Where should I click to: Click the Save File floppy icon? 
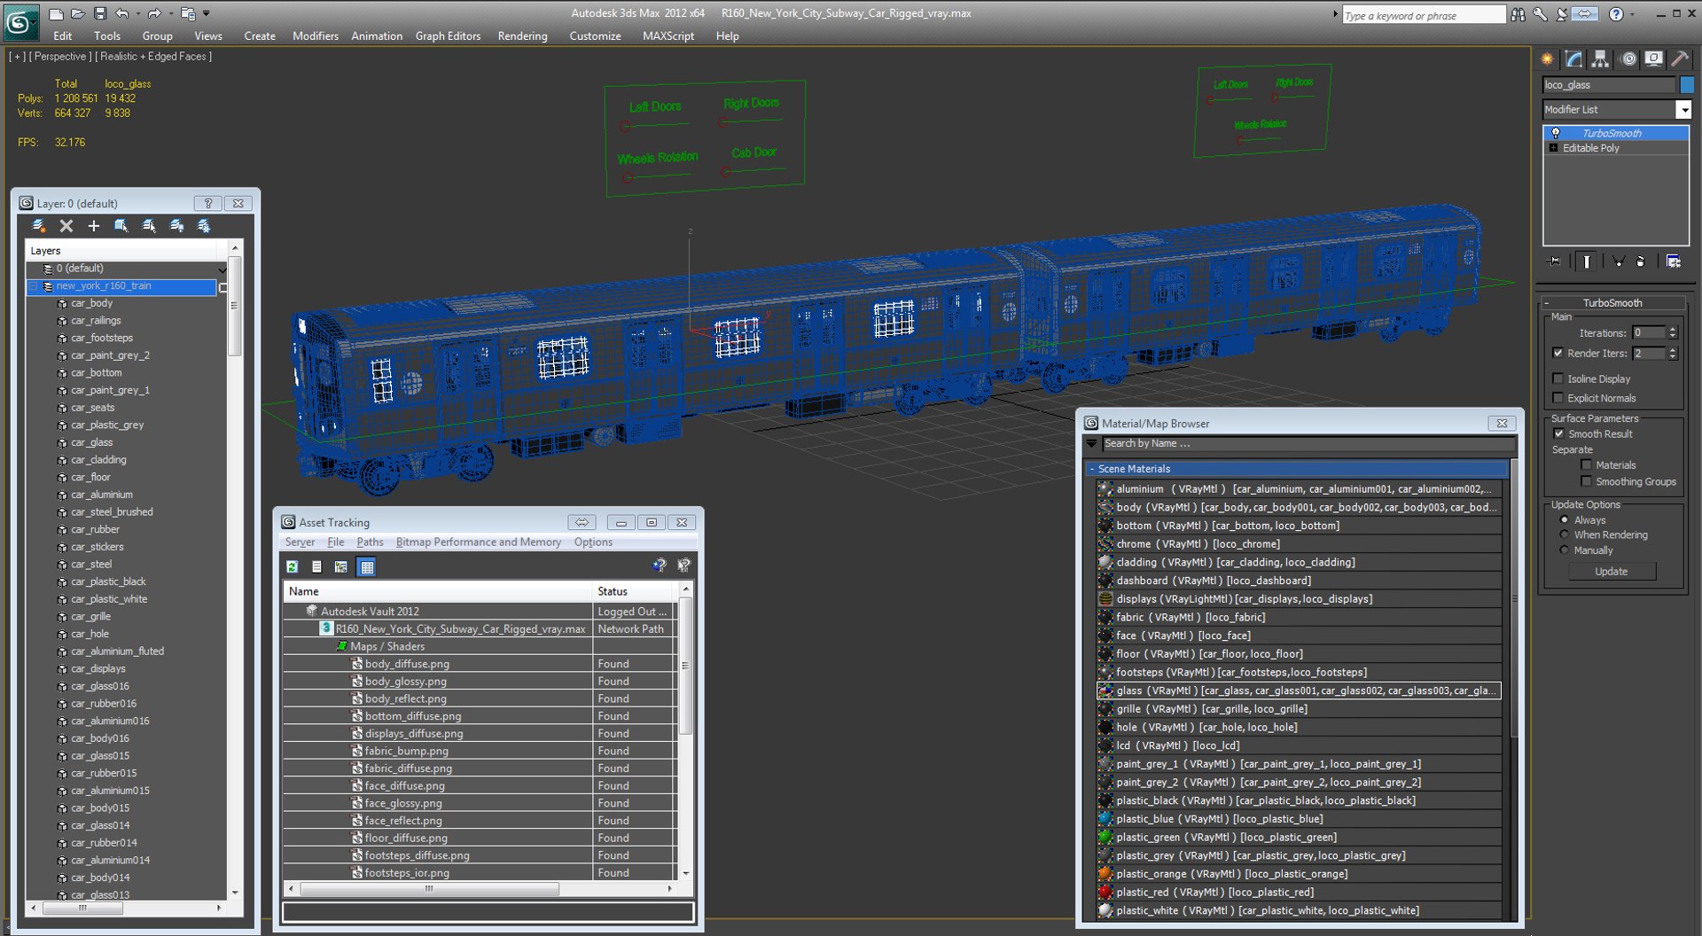click(99, 13)
